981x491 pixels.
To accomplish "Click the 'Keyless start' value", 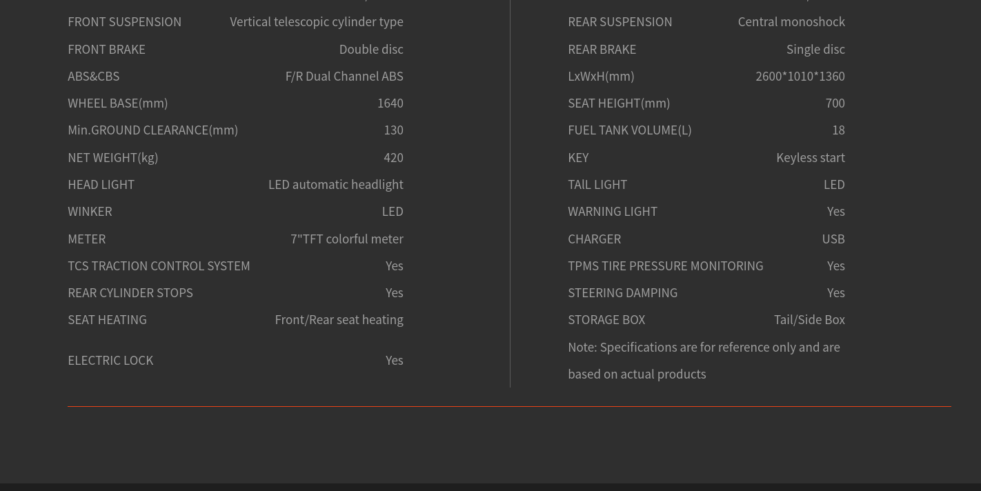I will point(810,158).
